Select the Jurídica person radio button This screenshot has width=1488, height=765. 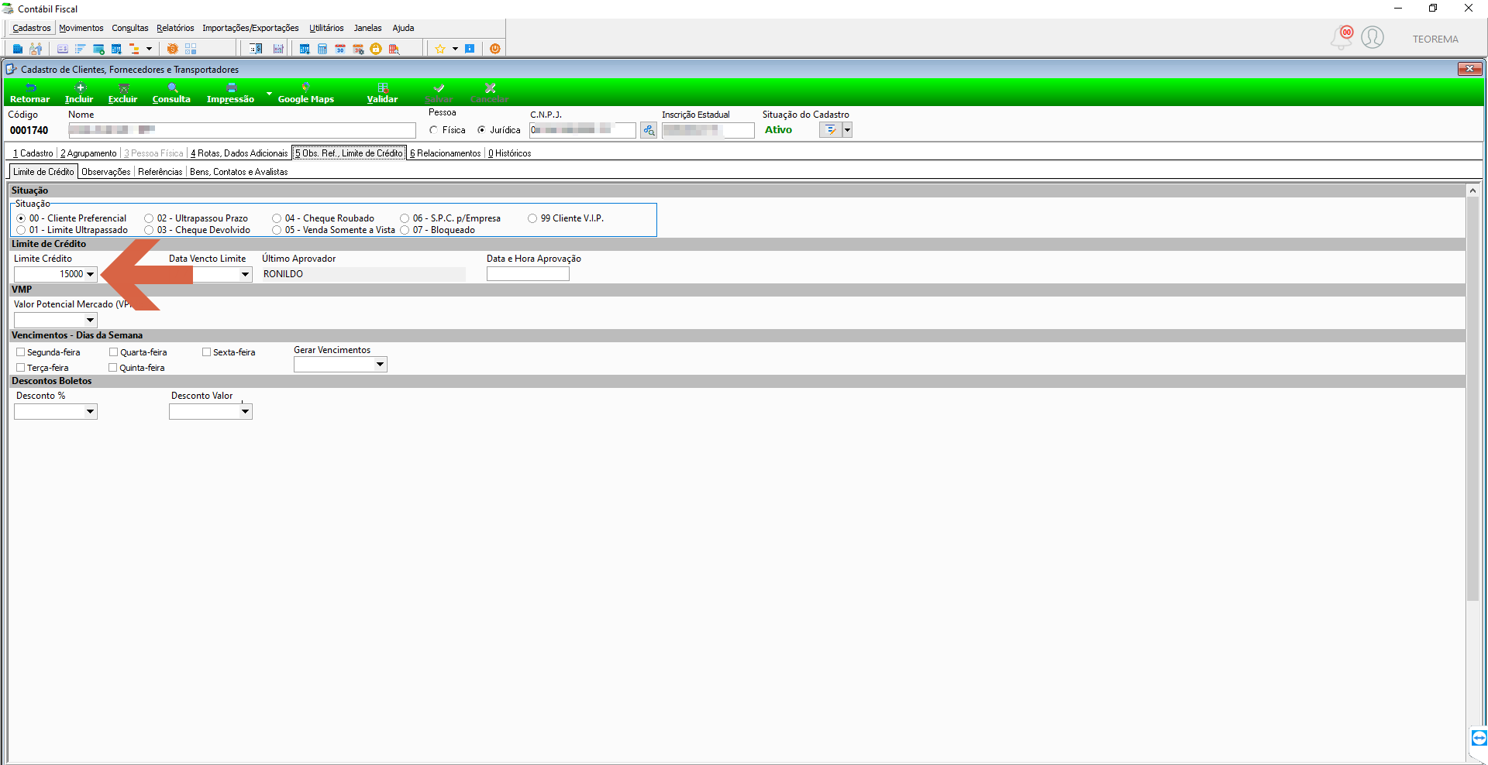pyautogui.click(x=481, y=130)
